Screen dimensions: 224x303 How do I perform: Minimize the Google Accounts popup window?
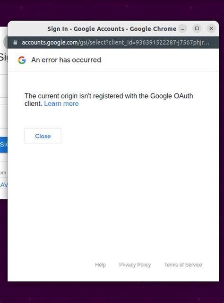182,29
